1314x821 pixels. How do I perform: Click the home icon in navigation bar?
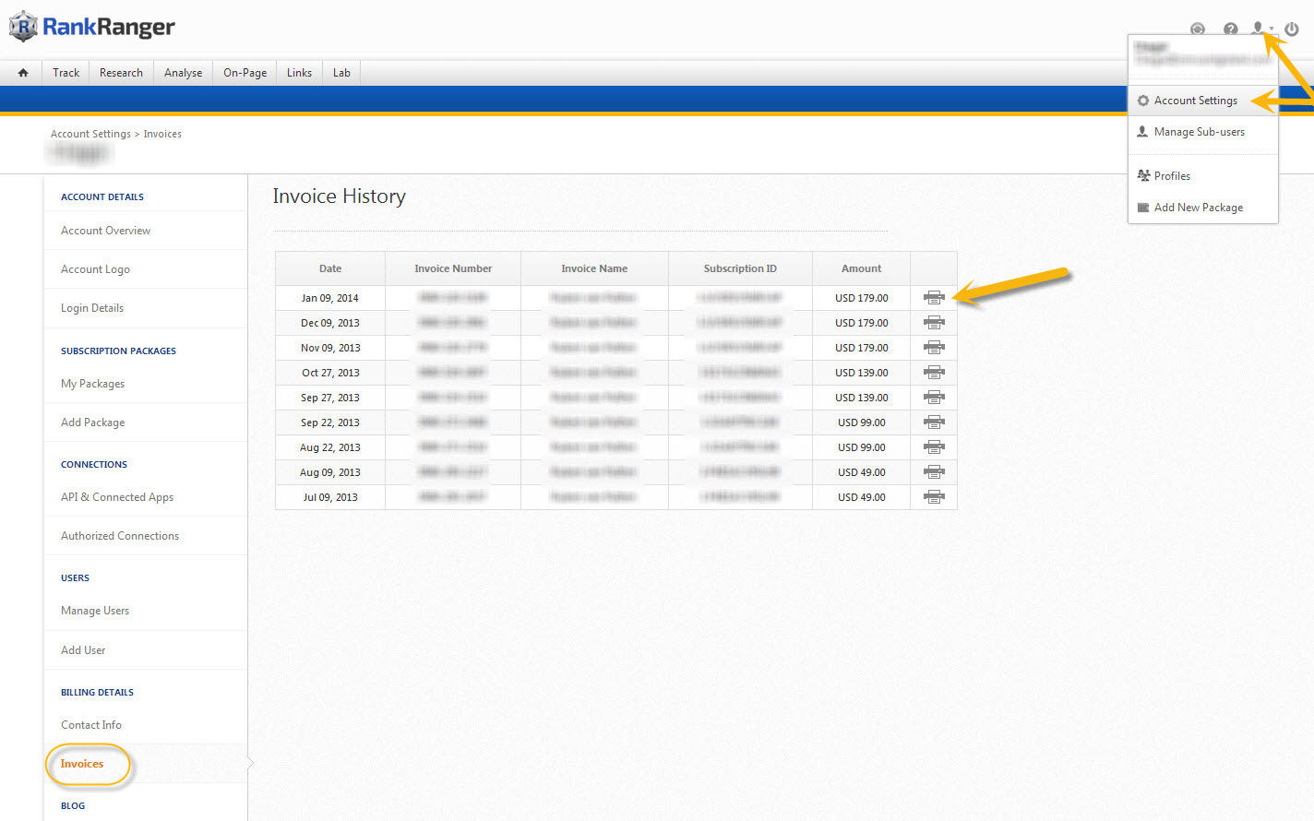pos(23,73)
